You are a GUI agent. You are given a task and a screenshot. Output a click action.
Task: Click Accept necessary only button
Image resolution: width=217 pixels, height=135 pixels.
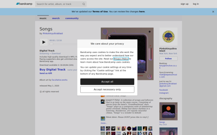107,90
